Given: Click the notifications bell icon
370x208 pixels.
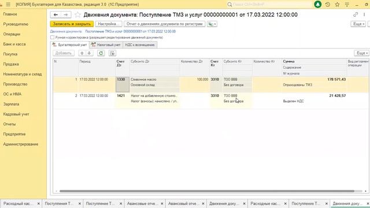Looking at the screenshot, I should point(317,4).
